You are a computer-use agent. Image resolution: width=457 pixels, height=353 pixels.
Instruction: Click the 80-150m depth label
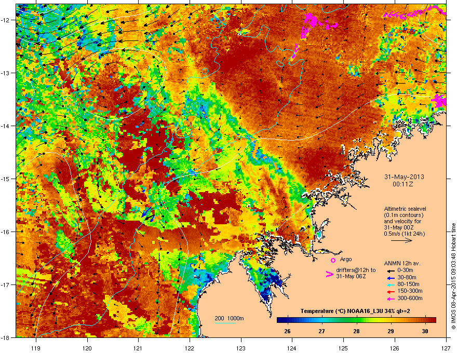[408, 284]
